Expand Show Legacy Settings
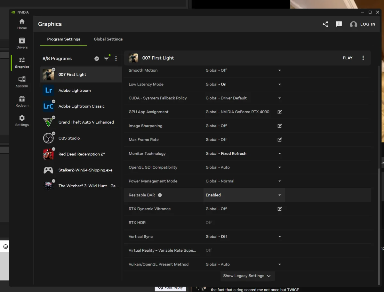The image size is (384, 292). [247, 276]
